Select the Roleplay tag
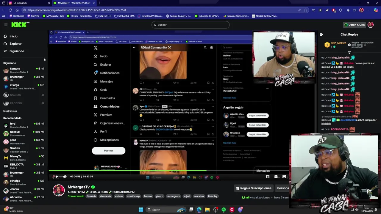Image resolution: width=381 pixels, height=214 pixels. tap(213, 196)
